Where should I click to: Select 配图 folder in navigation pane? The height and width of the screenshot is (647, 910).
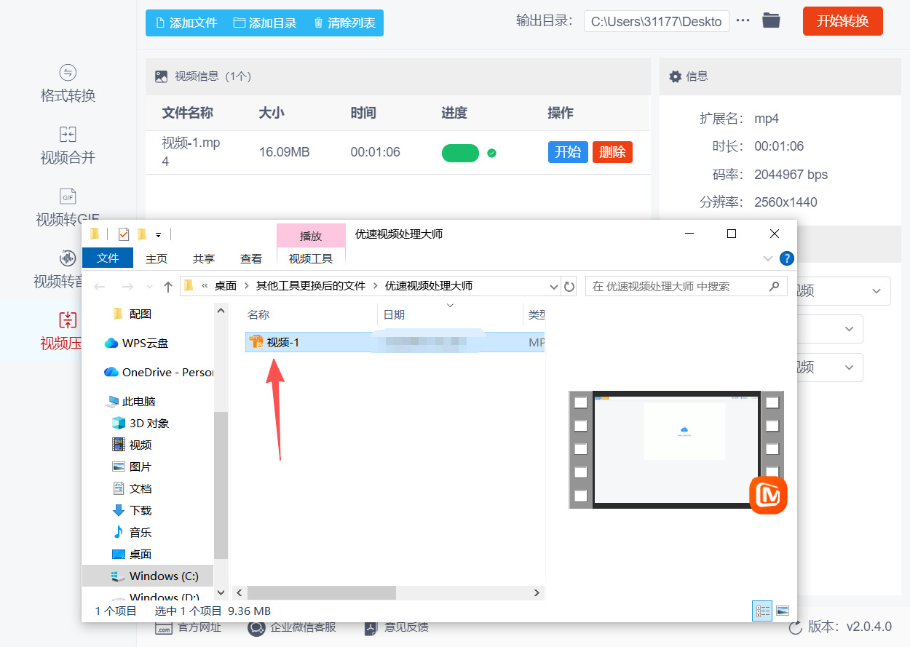[x=132, y=314]
